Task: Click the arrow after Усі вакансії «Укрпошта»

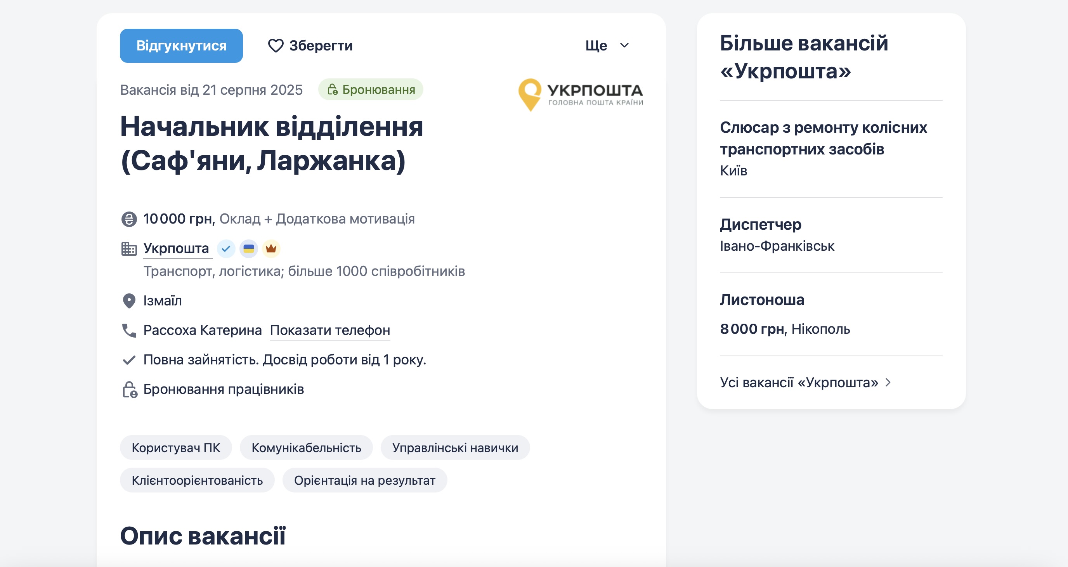Action: pyautogui.click(x=888, y=383)
